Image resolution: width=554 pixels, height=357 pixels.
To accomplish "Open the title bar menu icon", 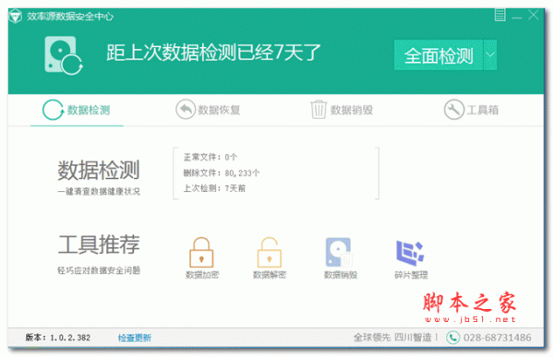I will (500, 15).
